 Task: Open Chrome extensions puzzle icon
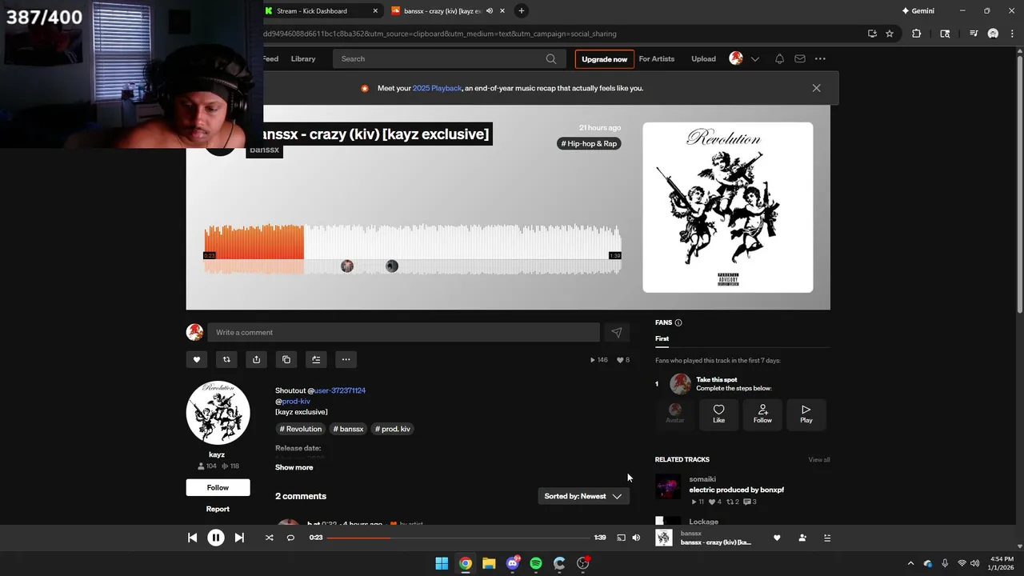[x=917, y=34]
